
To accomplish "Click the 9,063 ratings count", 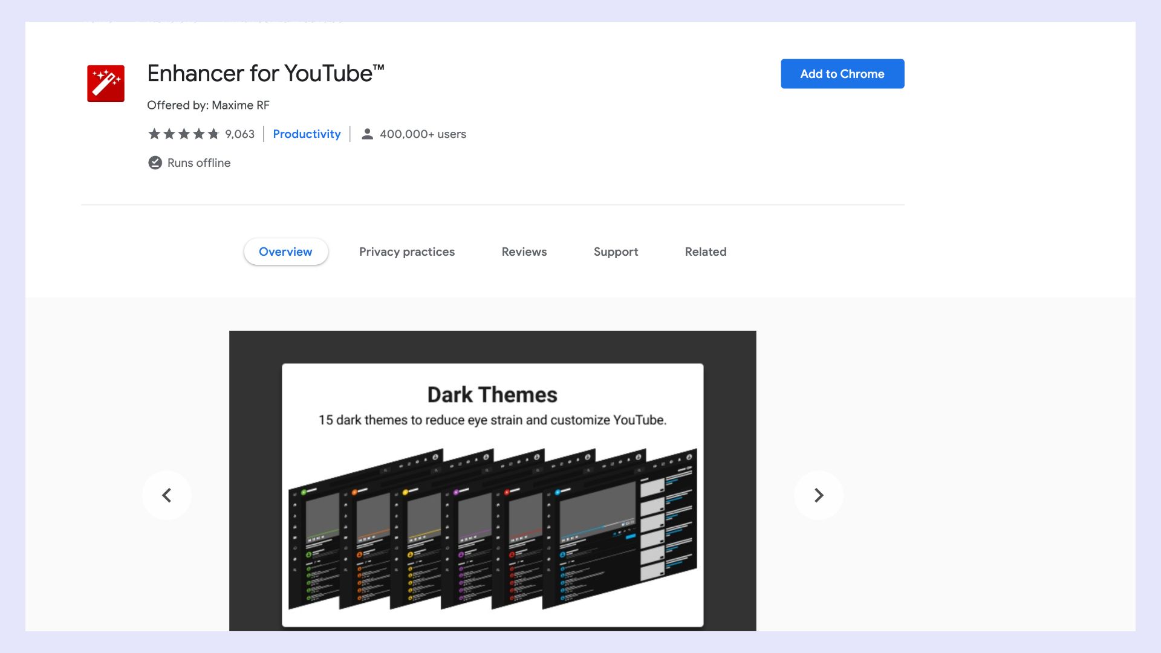I will pos(239,134).
